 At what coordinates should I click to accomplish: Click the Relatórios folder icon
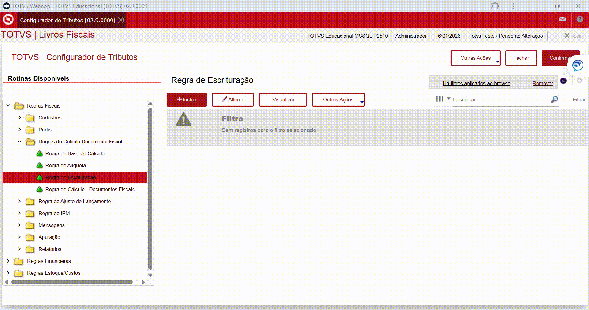30,249
